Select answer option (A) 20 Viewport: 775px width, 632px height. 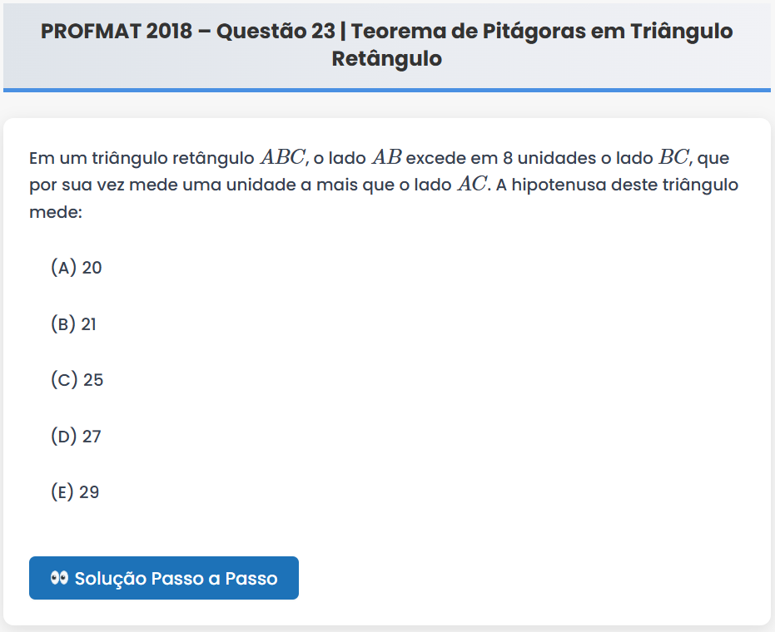(x=76, y=268)
